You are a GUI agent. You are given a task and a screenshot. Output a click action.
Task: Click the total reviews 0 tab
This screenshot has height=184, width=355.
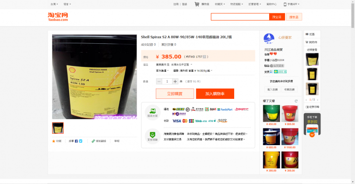click(169, 45)
